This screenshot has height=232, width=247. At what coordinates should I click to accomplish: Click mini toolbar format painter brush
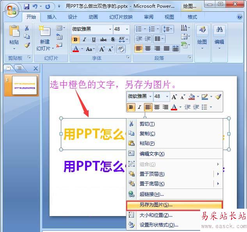point(218,97)
